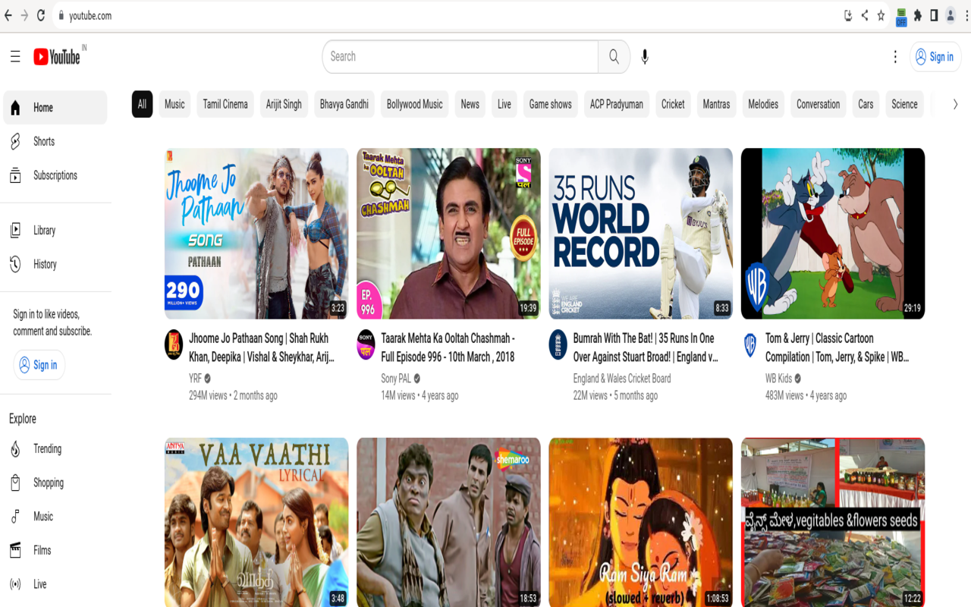
Task: Select the Cricket chip
Action: point(673,105)
